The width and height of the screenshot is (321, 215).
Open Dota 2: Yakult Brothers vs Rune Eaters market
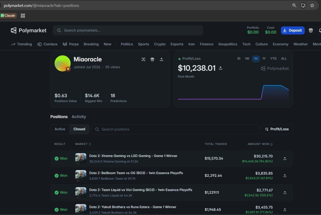[x=133, y=207]
